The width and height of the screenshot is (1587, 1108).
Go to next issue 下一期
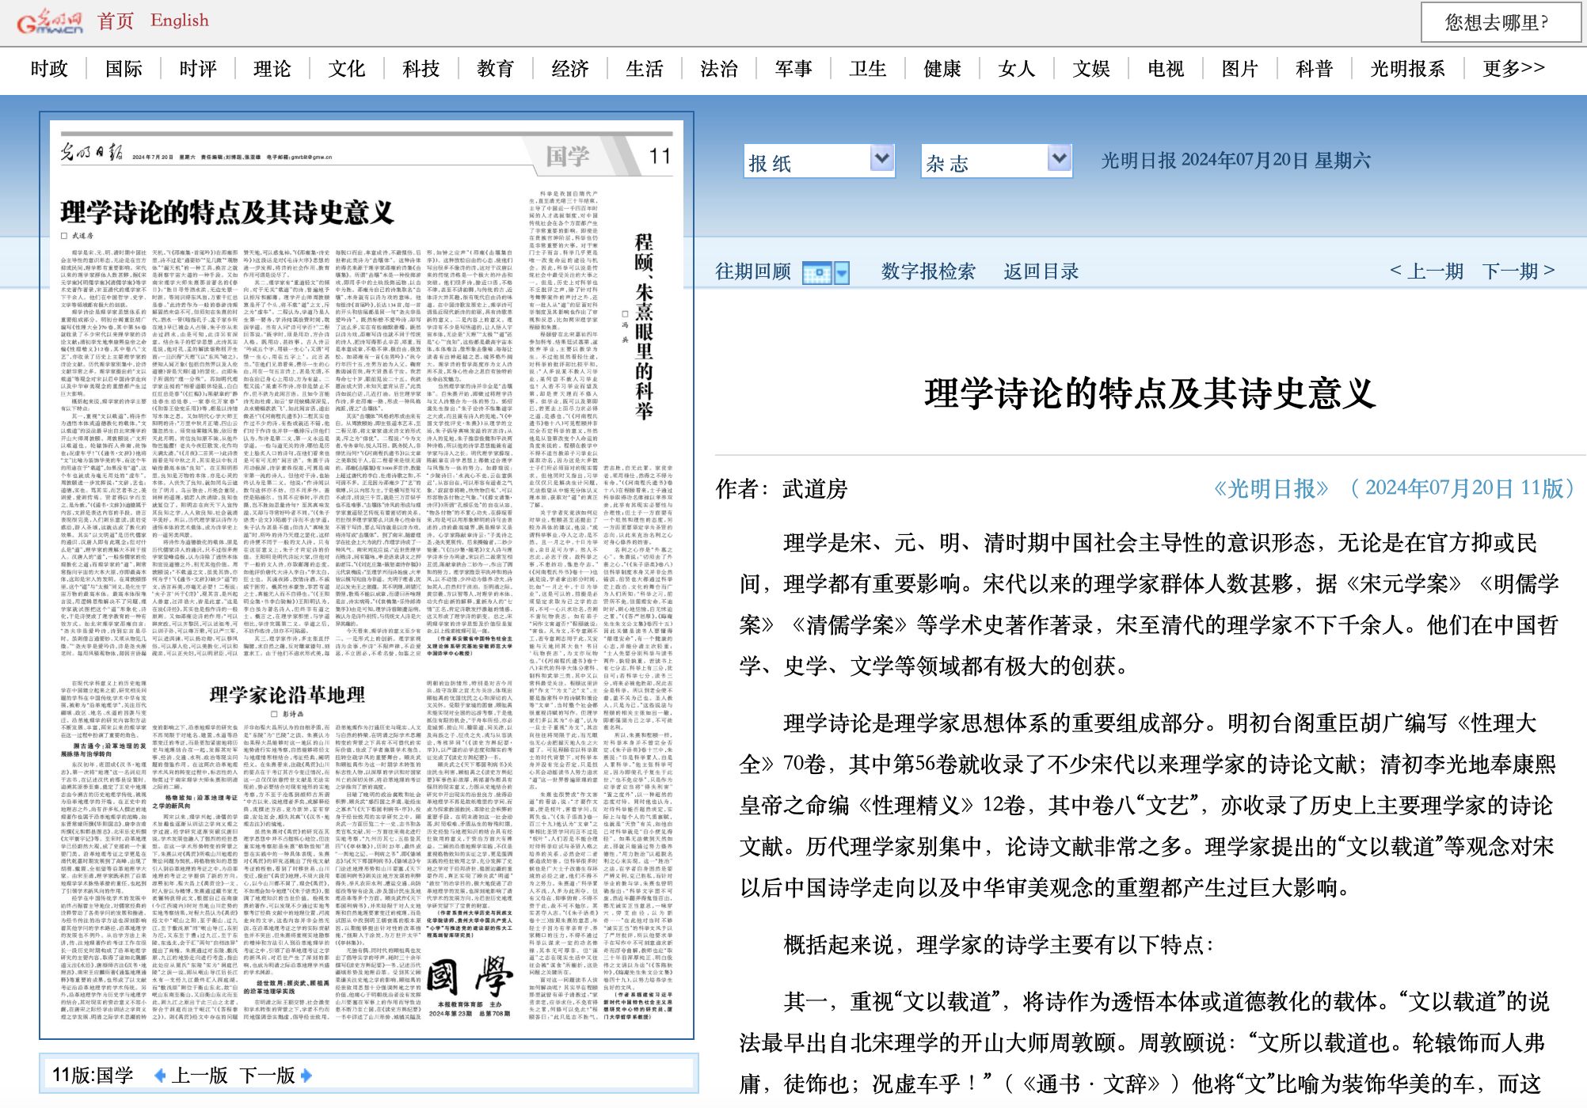(1519, 271)
